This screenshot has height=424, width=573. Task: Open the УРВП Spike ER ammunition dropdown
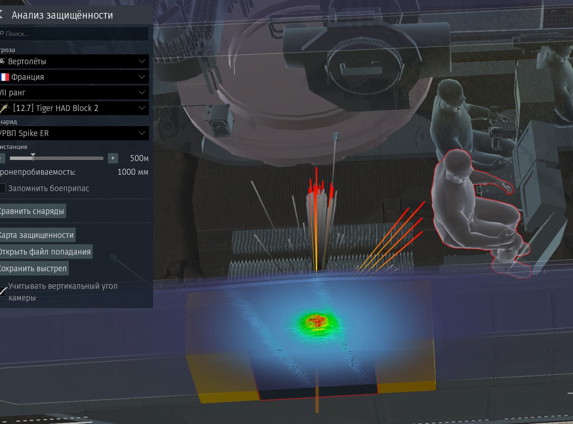pos(74,133)
